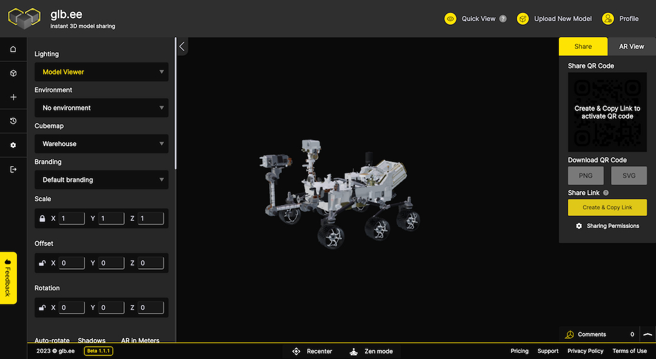This screenshot has height=359, width=656.
Task: Toggle the Offset lock icon
Action: pyautogui.click(x=43, y=263)
